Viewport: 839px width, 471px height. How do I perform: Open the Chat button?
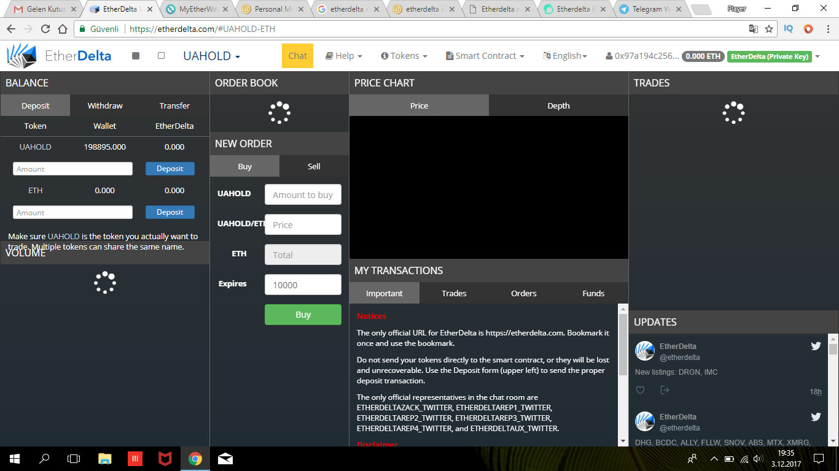click(297, 56)
